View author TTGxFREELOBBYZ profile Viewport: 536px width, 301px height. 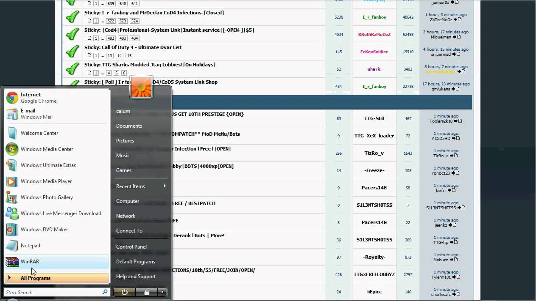click(374, 274)
